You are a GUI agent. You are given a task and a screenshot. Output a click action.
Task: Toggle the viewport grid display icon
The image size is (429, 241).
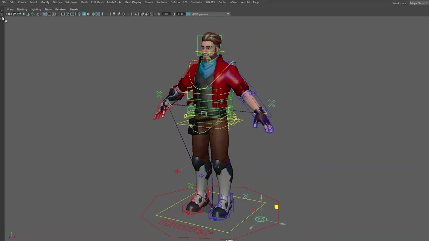pyautogui.click(x=45, y=14)
